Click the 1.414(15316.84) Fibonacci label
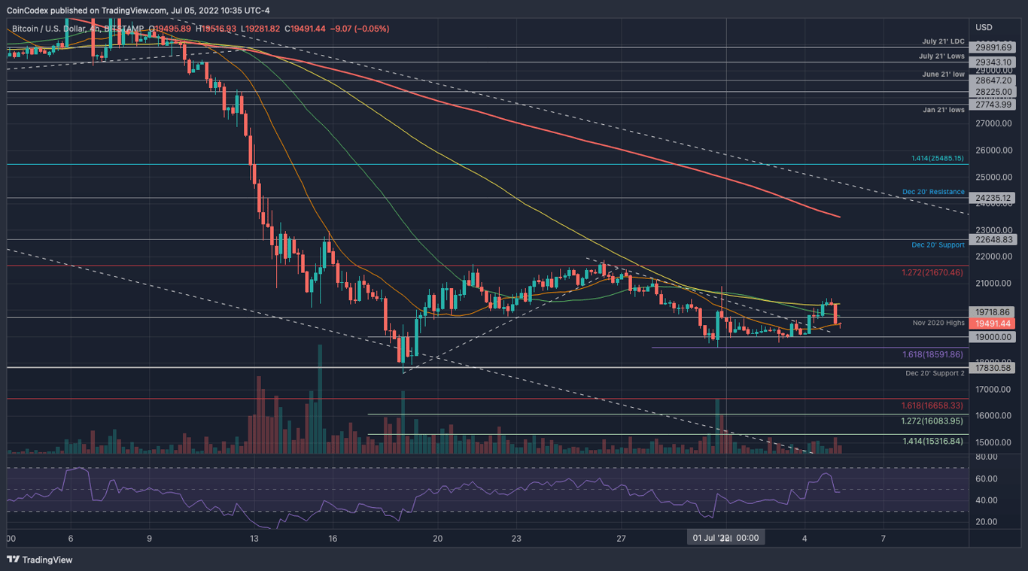The width and height of the screenshot is (1028, 571). (933, 441)
